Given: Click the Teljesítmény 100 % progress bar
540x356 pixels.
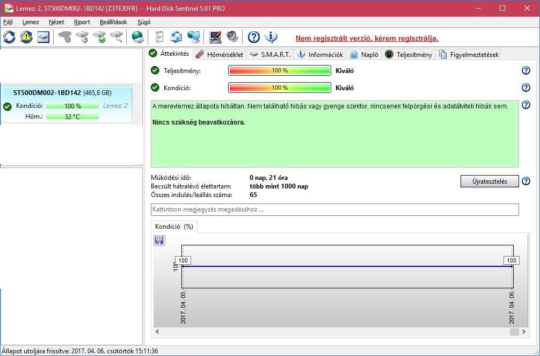Looking at the screenshot, I should [279, 70].
